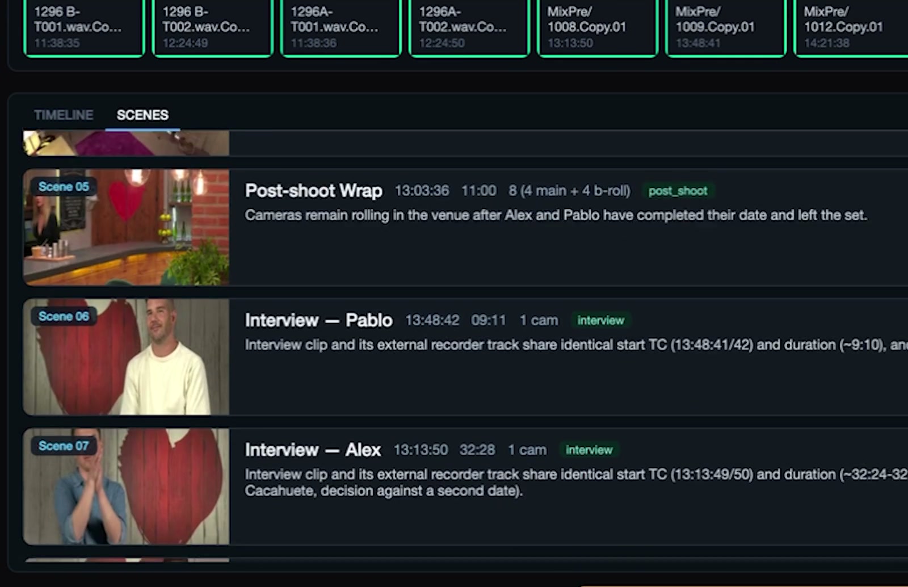Open the Scene 06 Pablo thumbnail
Screen dimensions: 908x587
[126, 357]
